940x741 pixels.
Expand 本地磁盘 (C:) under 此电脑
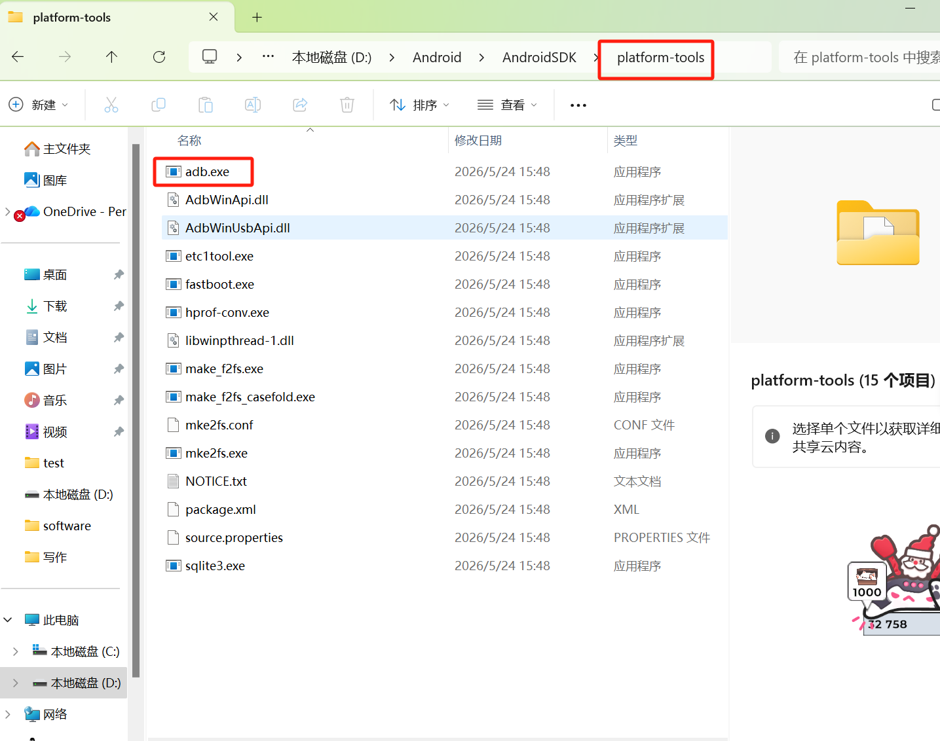[x=16, y=651]
